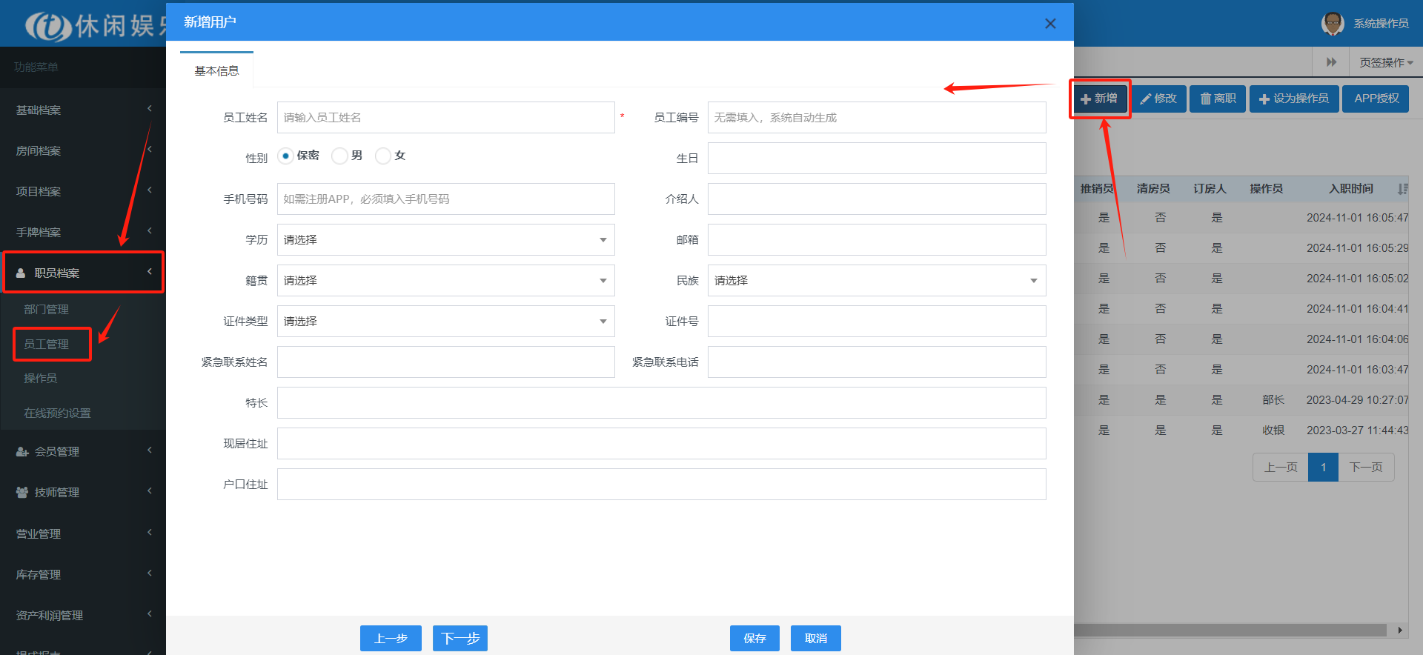The image size is (1423, 655).
Task: Select the 女 gender radio option
Action: tap(383, 156)
